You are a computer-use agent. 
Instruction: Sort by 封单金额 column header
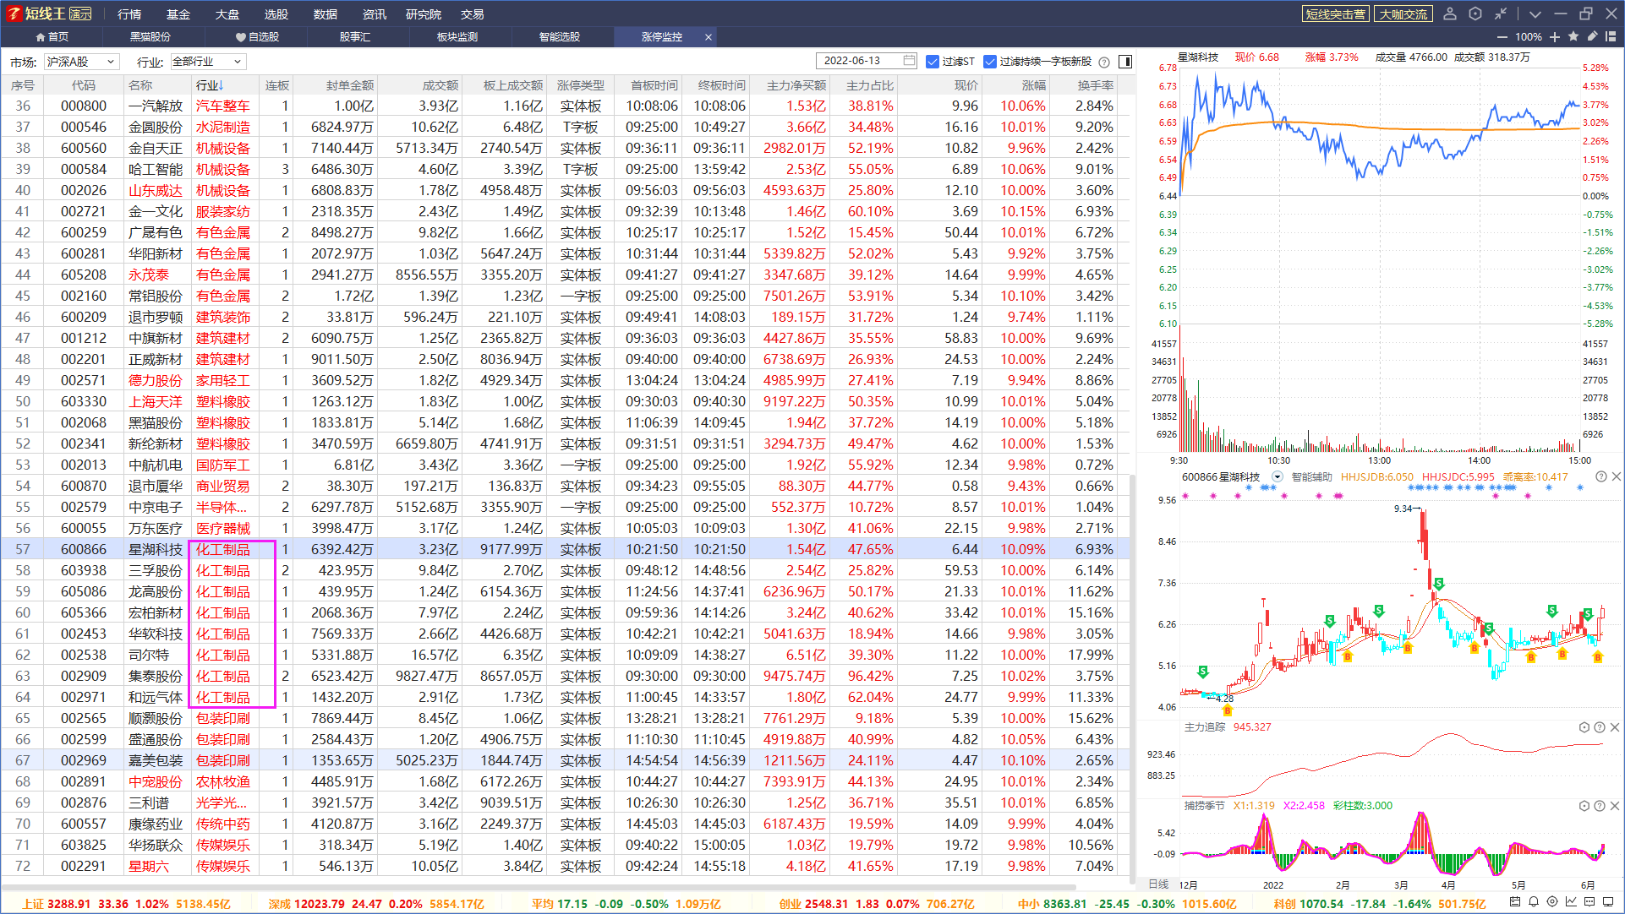click(x=350, y=85)
